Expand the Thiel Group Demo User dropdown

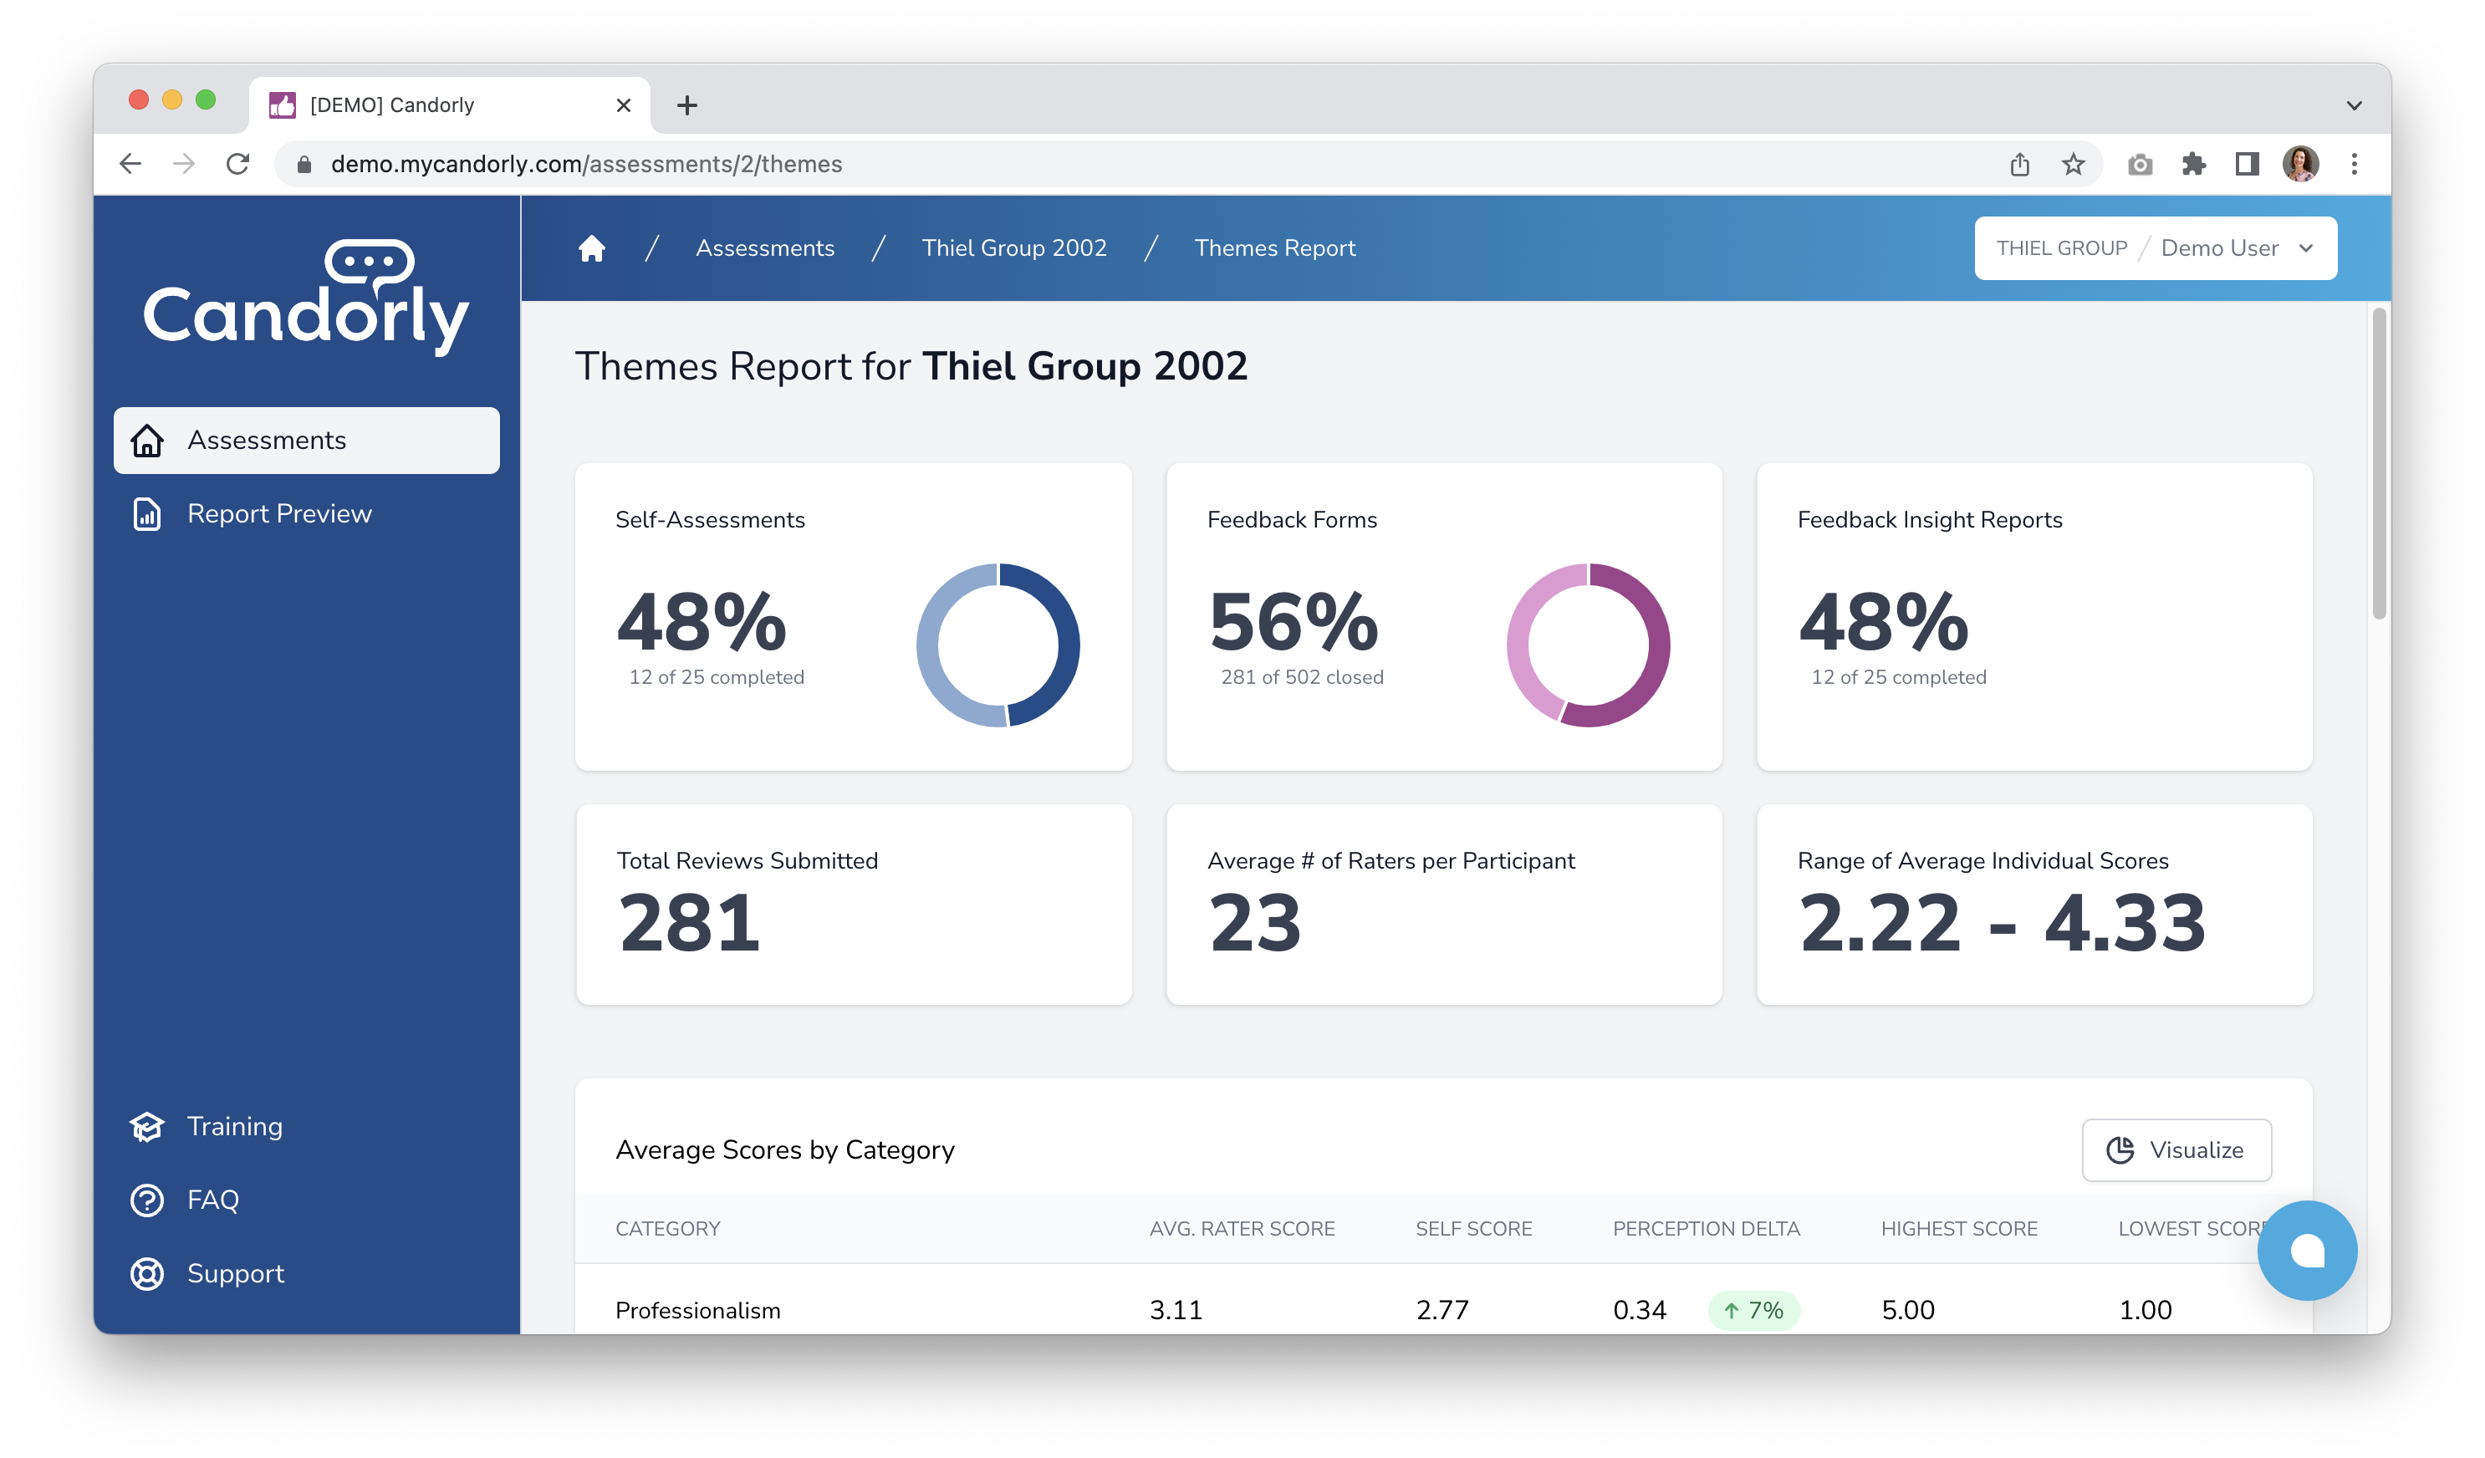2155,248
